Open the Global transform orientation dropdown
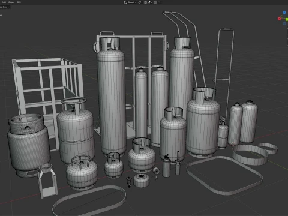Image resolution: width=288 pixels, height=216 pixels. click(x=132, y=2)
